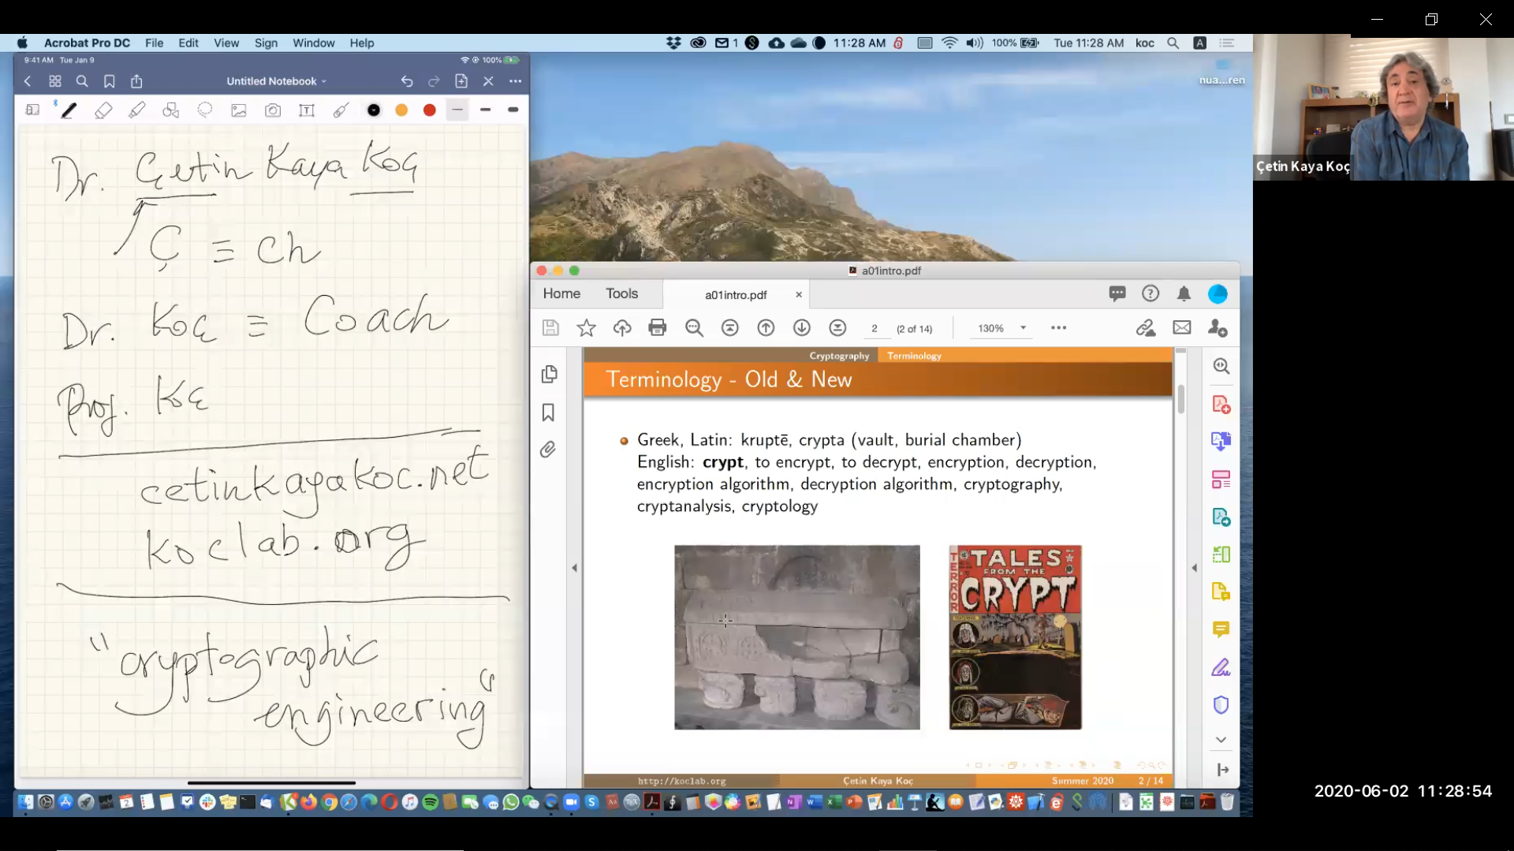The width and height of the screenshot is (1514, 851).
Task: Toggle page thumbnails panel in Acrobat
Action: pos(549,374)
